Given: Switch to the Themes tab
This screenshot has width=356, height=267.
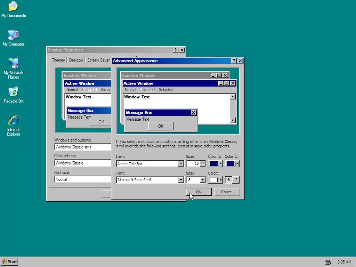Looking at the screenshot, I should coord(58,60).
